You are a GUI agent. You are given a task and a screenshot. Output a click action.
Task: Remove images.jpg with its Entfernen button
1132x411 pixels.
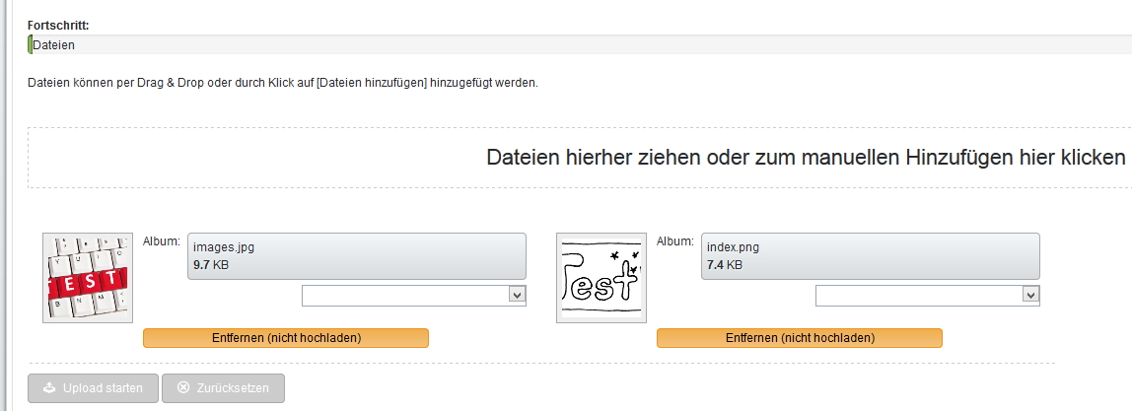286,338
